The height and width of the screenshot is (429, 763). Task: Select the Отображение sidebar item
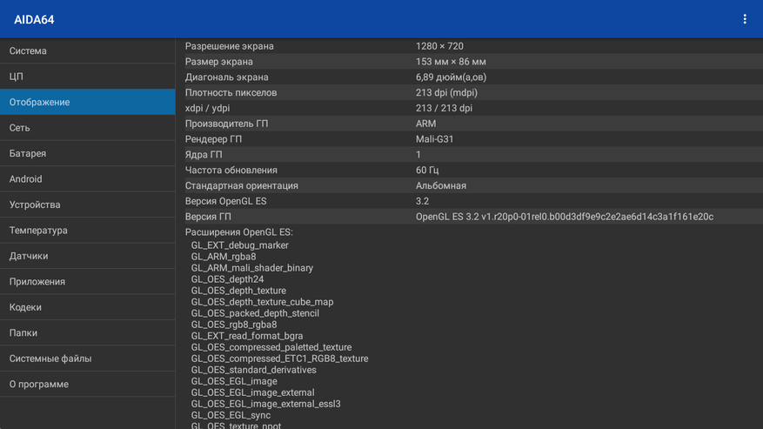tap(87, 102)
